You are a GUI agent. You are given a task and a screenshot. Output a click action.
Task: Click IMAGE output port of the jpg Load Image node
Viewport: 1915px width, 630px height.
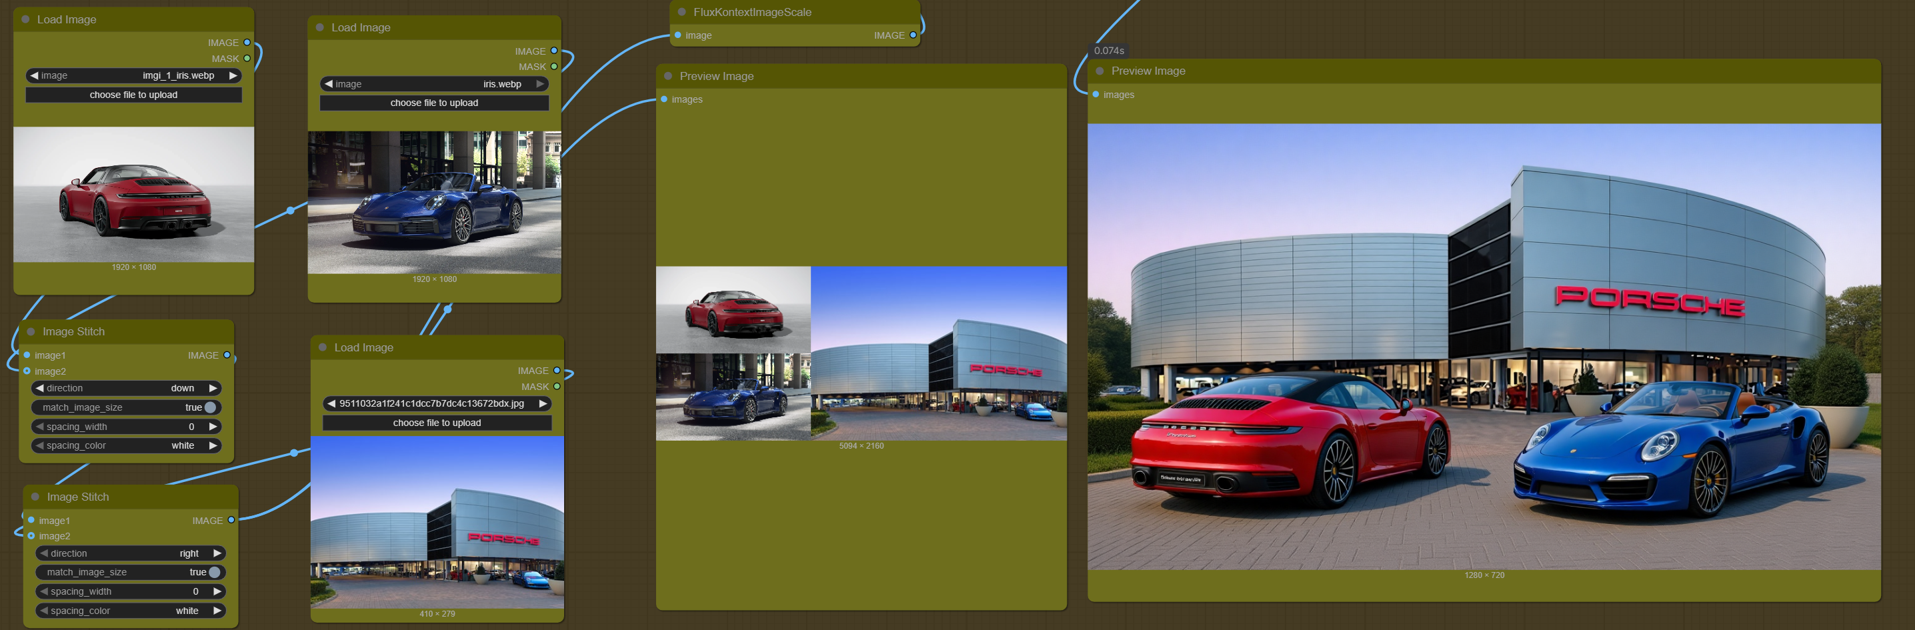pyautogui.click(x=557, y=370)
